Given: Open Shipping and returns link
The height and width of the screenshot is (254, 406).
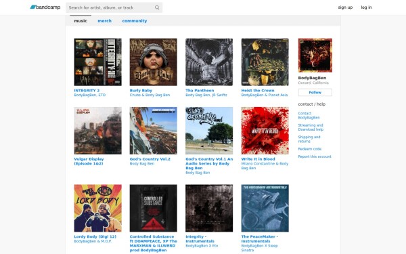Looking at the screenshot, I should tap(309, 139).
